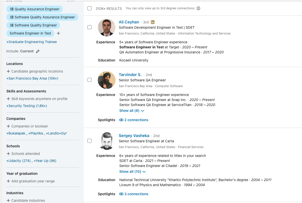Click the connections icon in Sergey Vasheka spotlights
The width and height of the screenshot is (302, 203).
point(121,194)
